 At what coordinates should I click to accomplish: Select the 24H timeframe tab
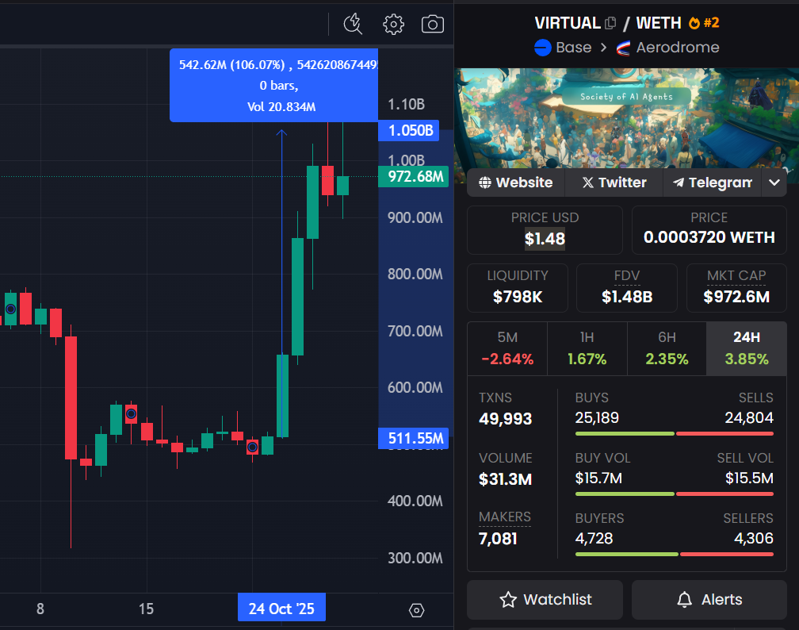(x=746, y=348)
